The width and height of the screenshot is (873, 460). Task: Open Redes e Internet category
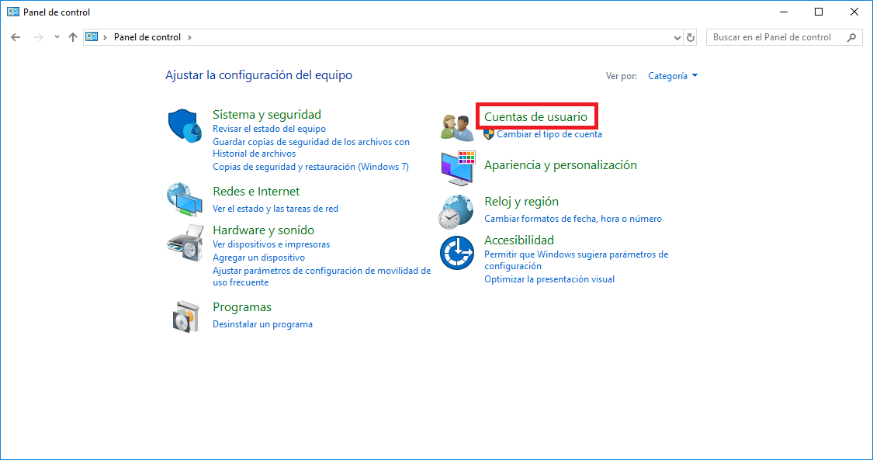256,192
